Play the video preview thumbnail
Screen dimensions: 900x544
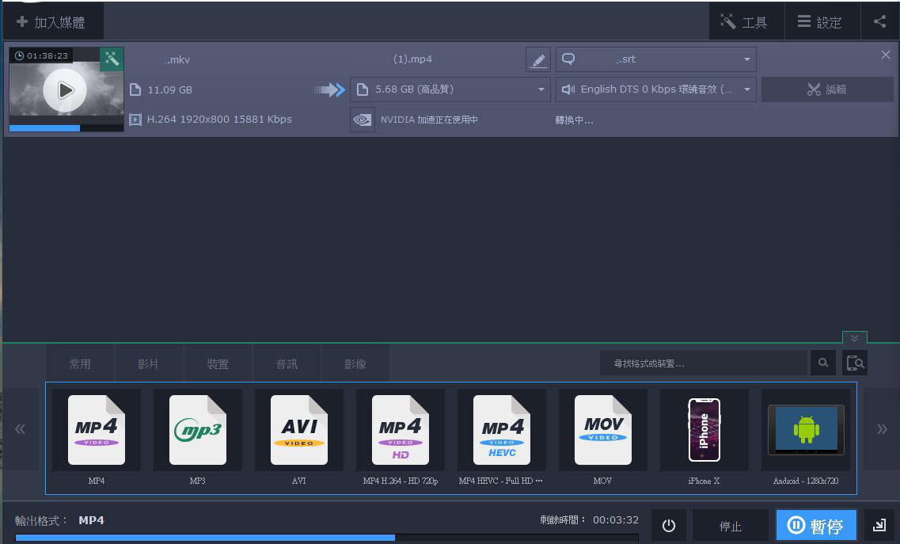pos(65,90)
